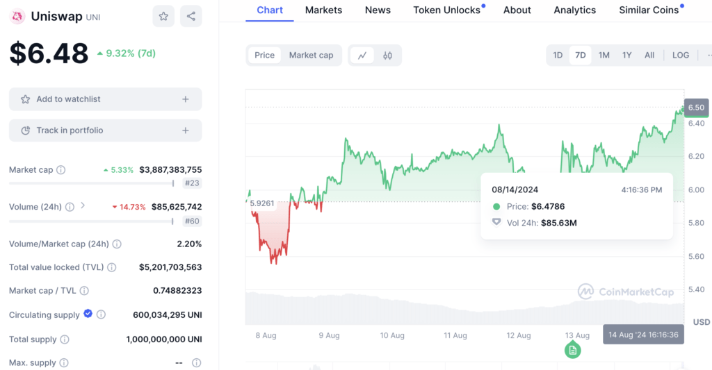Toggle chart to Price view
The height and width of the screenshot is (370, 712).
coord(264,56)
